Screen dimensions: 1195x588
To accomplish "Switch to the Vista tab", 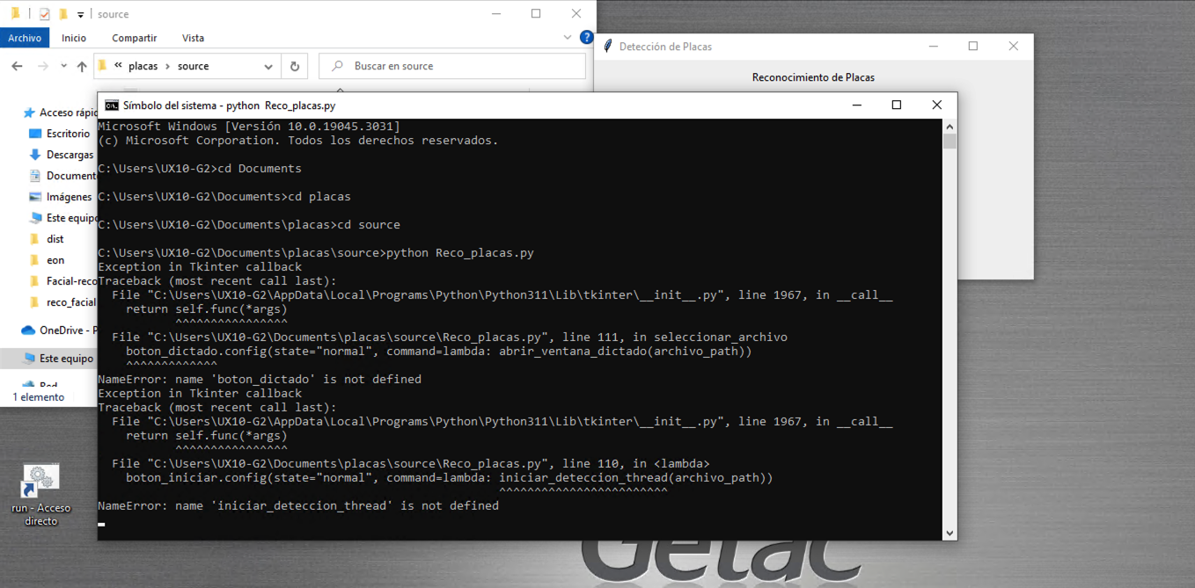I will coord(193,38).
